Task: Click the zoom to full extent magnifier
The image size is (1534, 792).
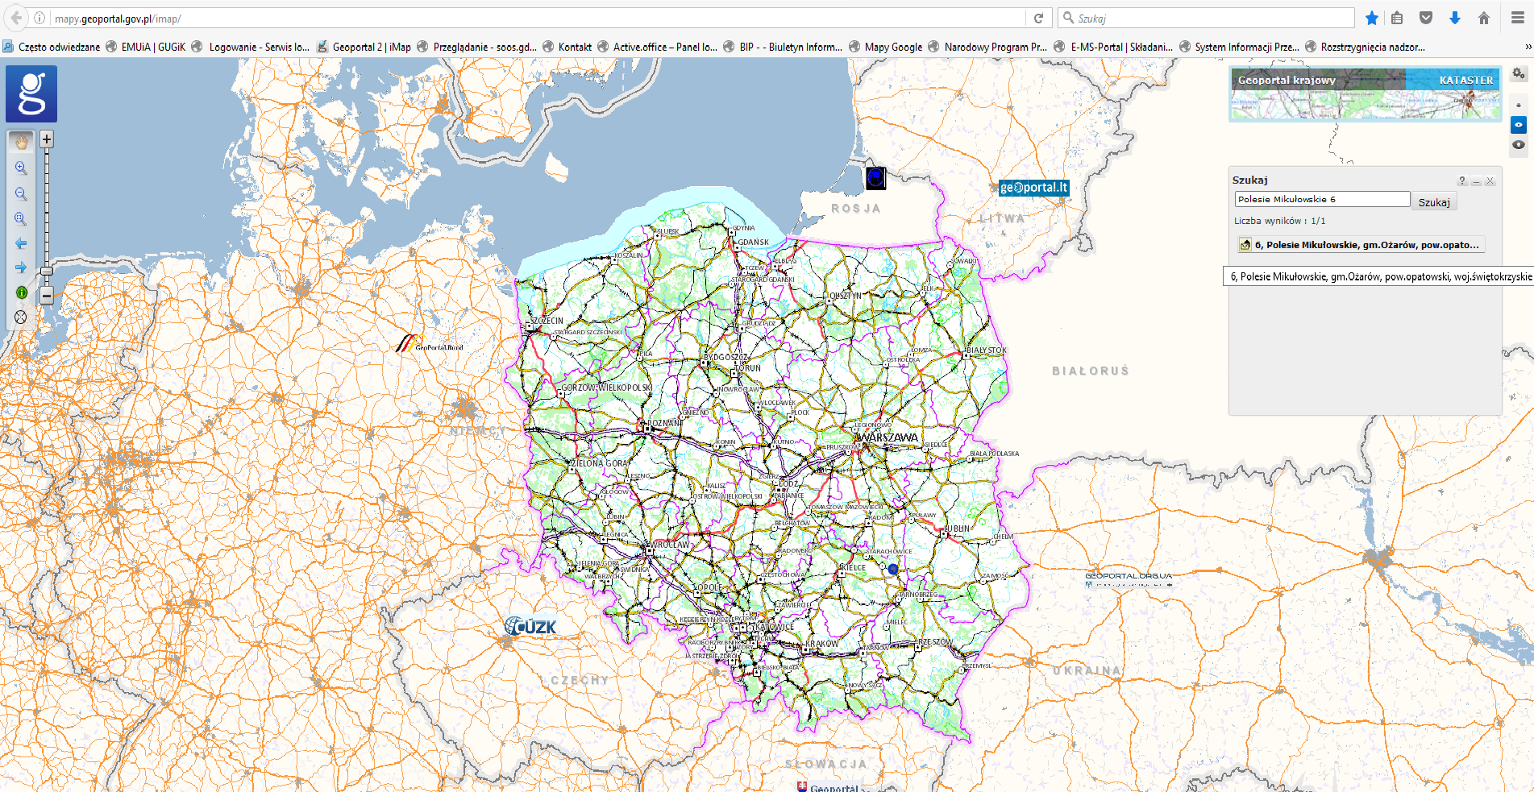Action: coord(21,219)
